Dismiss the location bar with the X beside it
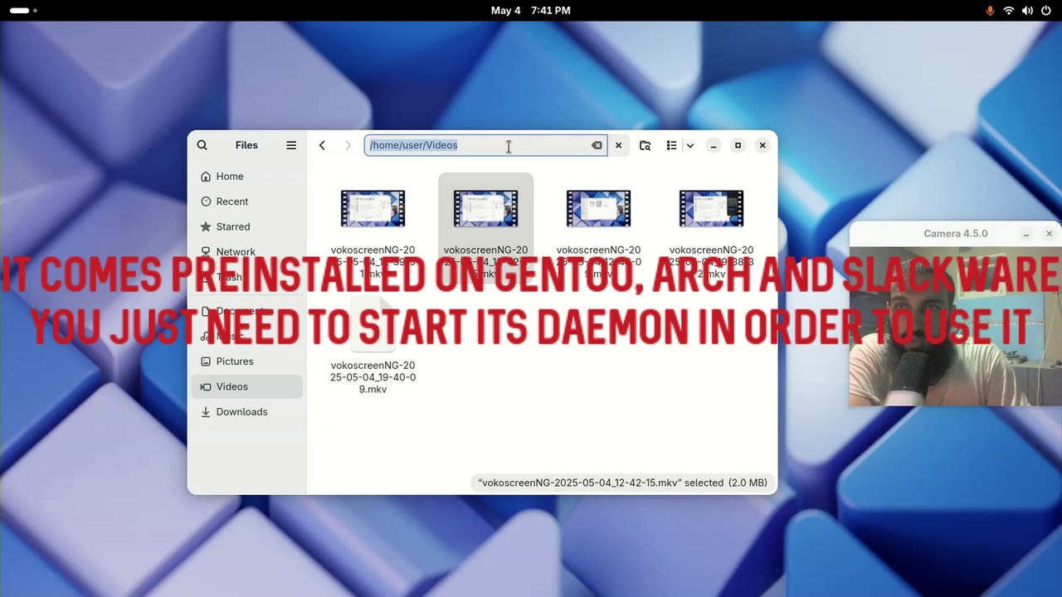The height and width of the screenshot is (597, 1062). (618, 145)
